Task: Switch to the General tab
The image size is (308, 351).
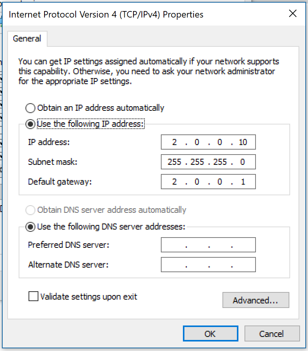Action: pyautogui.click(x=27, y=38)
